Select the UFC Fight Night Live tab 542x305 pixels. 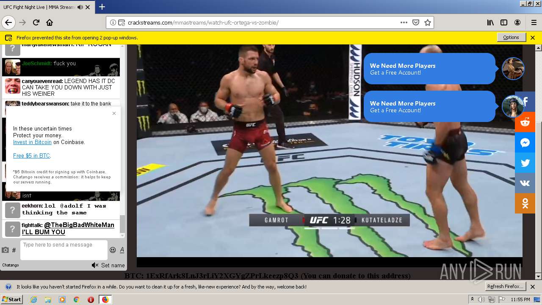(x=47, y=7)
